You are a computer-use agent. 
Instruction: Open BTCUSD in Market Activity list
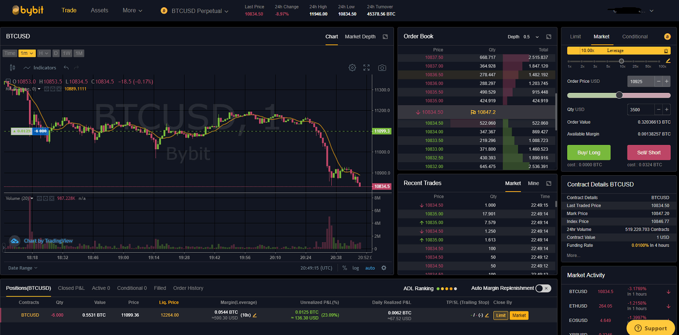619,291
